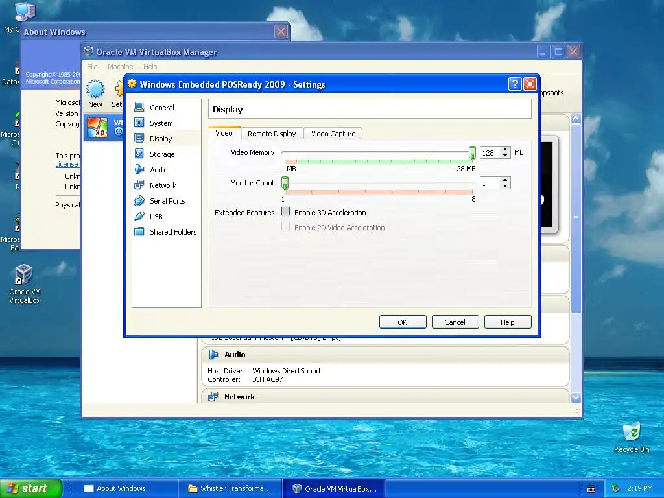664x498 pixels.
Task: Open Help menu in VirtualBox Manager
Action: point(150,67)
